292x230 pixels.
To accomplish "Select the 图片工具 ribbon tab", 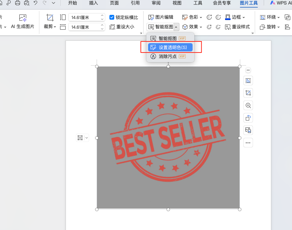I will click(249, 3).
